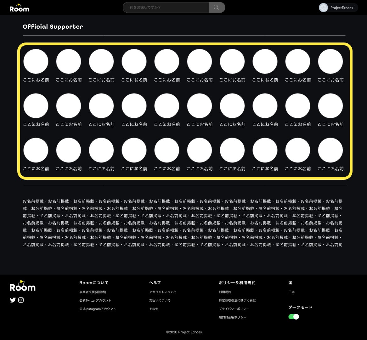Open 公式Twitterアカウント link
Viewport: 367px width, 340px height.
click(x=95, y=301)
